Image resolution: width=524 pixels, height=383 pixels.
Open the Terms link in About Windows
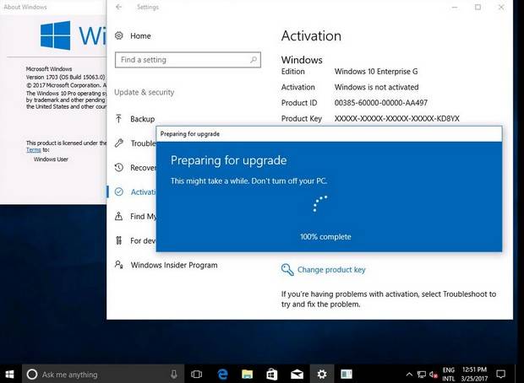[34, 150]
